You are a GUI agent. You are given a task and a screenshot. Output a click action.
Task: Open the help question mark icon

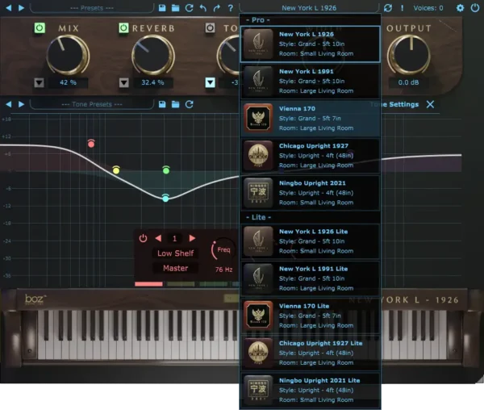pyautogui.click(x=230, y=8)
